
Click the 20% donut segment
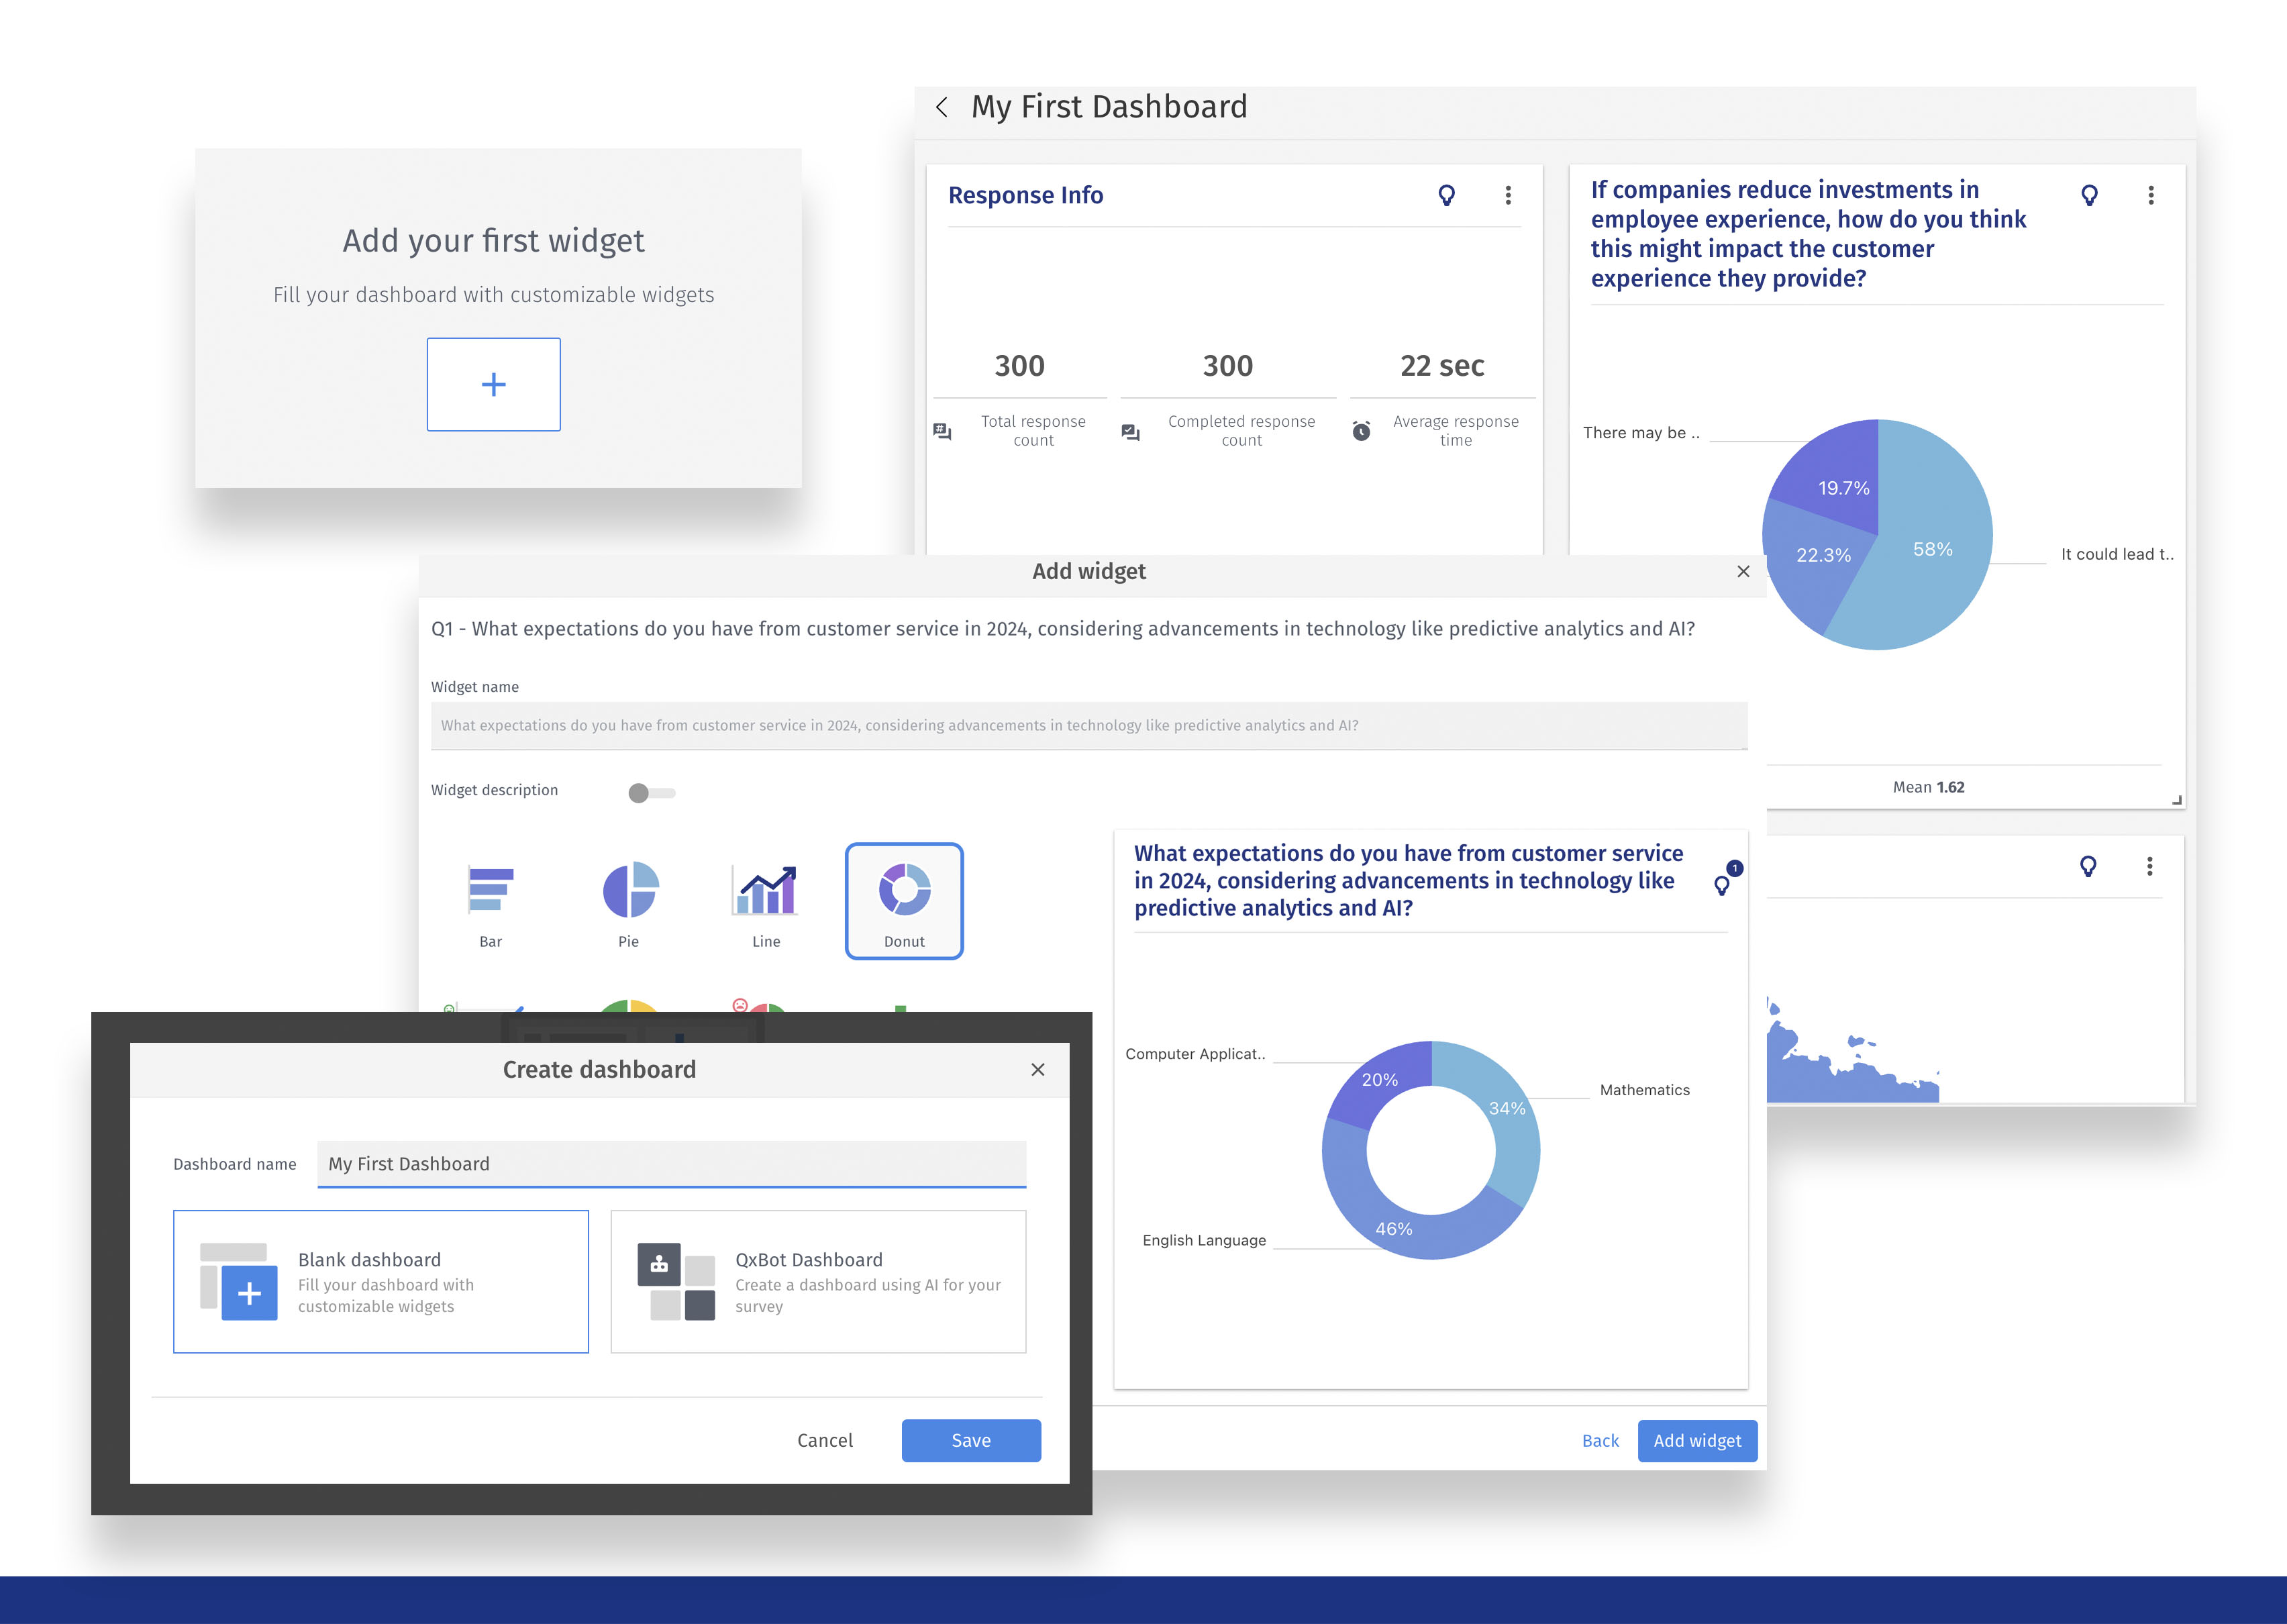(1380, 1080)
